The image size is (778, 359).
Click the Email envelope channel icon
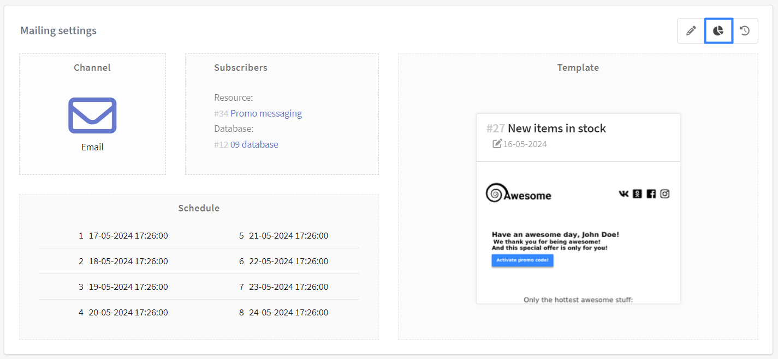[x=92, y=115]
